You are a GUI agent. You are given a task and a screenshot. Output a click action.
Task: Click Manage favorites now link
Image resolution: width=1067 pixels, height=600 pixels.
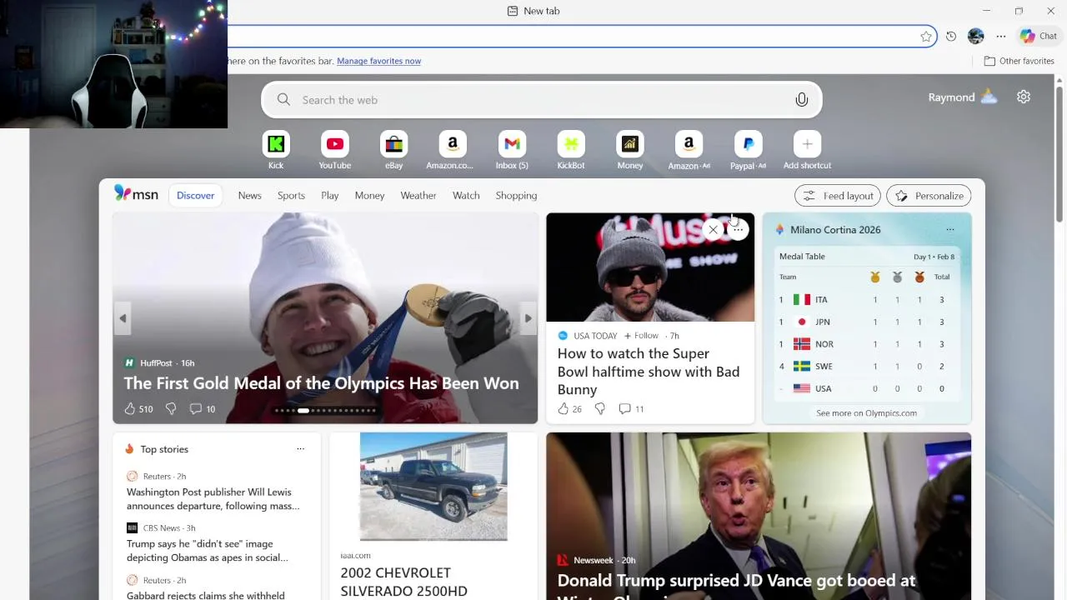point(378,61)
